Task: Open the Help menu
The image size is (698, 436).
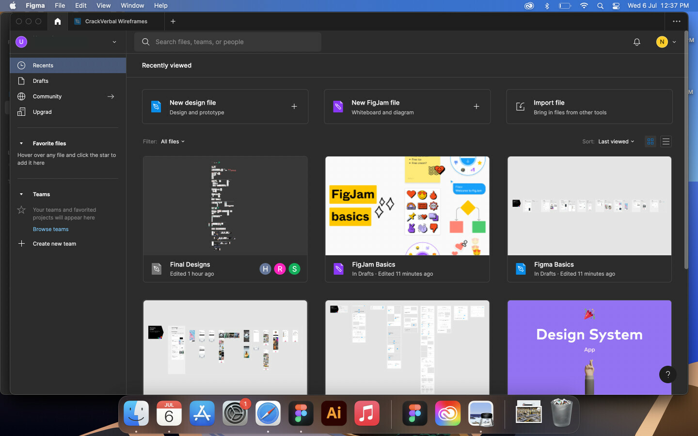Action: tap(160, 6)
